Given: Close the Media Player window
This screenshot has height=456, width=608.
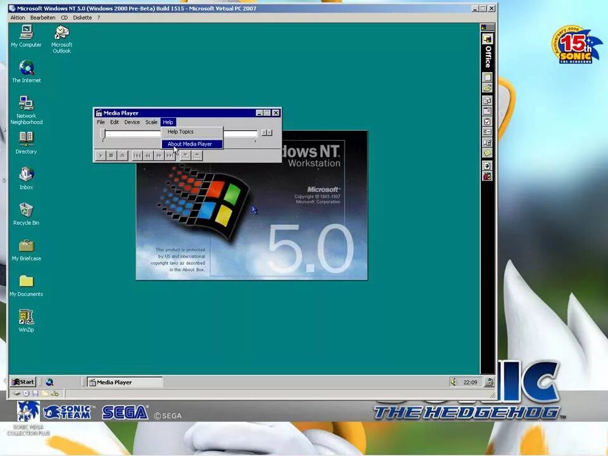Looking at the screenshot, I should (275, 113).
